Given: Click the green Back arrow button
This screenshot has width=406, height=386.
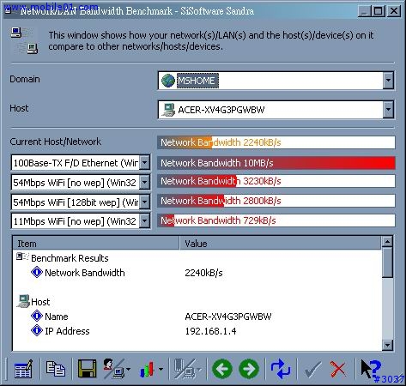Looking at the screenshot, I should (222, 369).
